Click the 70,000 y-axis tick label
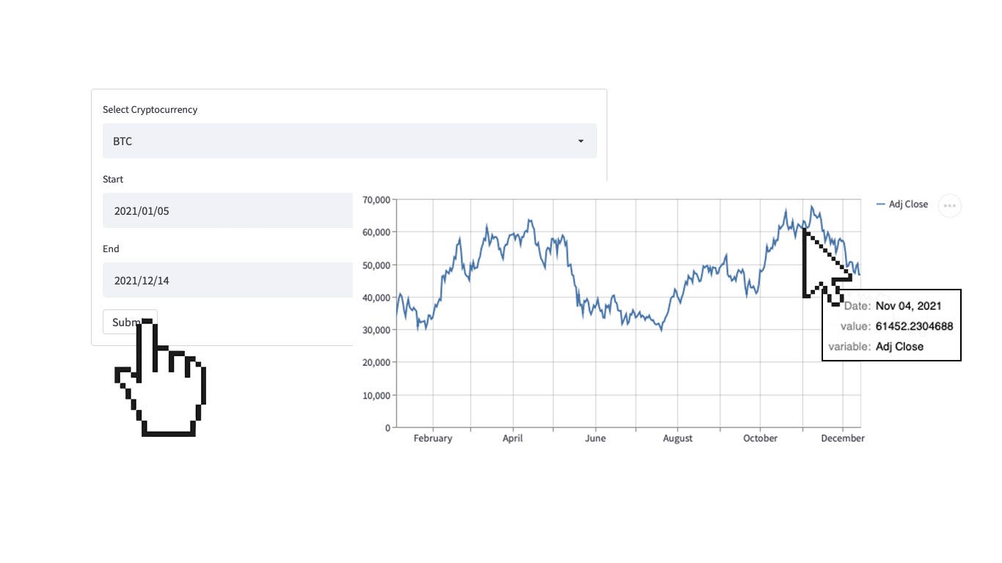This screenshot has width=1002, height=563. (376, 199)
